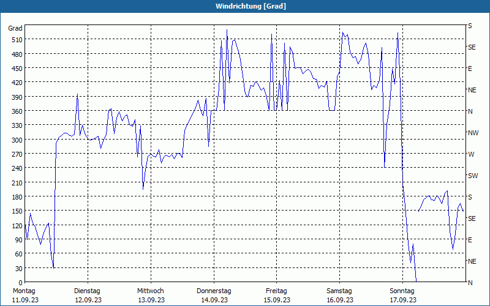The image size is (490, 306).
Task: Select the Montag day label
Action: [24, 291]
